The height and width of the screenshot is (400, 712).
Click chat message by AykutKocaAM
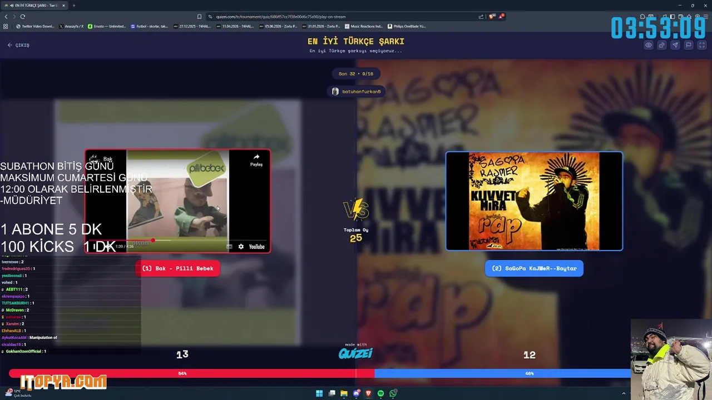pyautogui.click(x=29, y=337)
